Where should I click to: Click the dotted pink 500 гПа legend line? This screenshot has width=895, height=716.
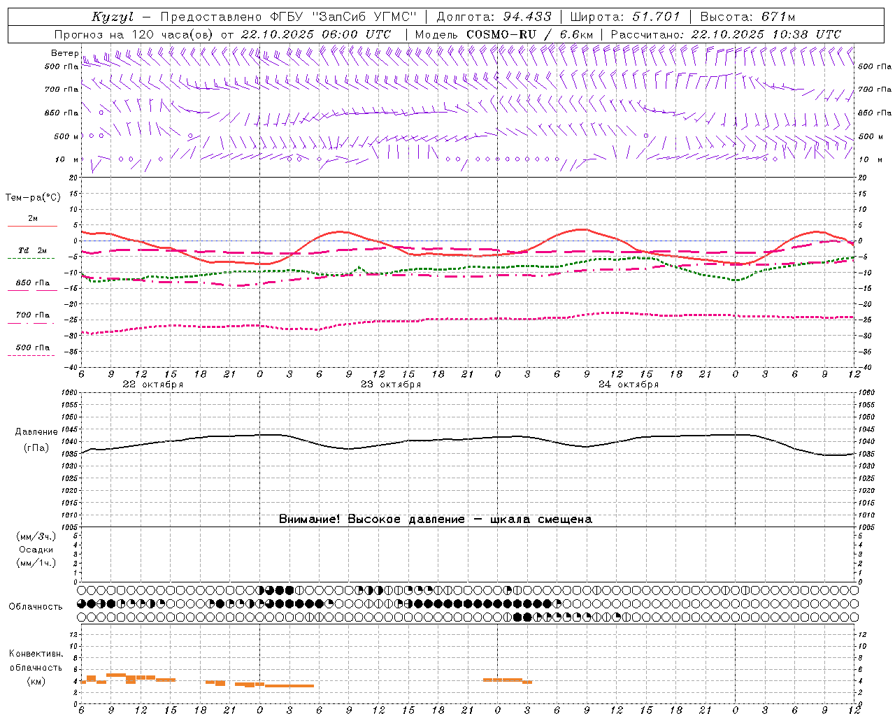pyautogui.click(x=31, y=355)
